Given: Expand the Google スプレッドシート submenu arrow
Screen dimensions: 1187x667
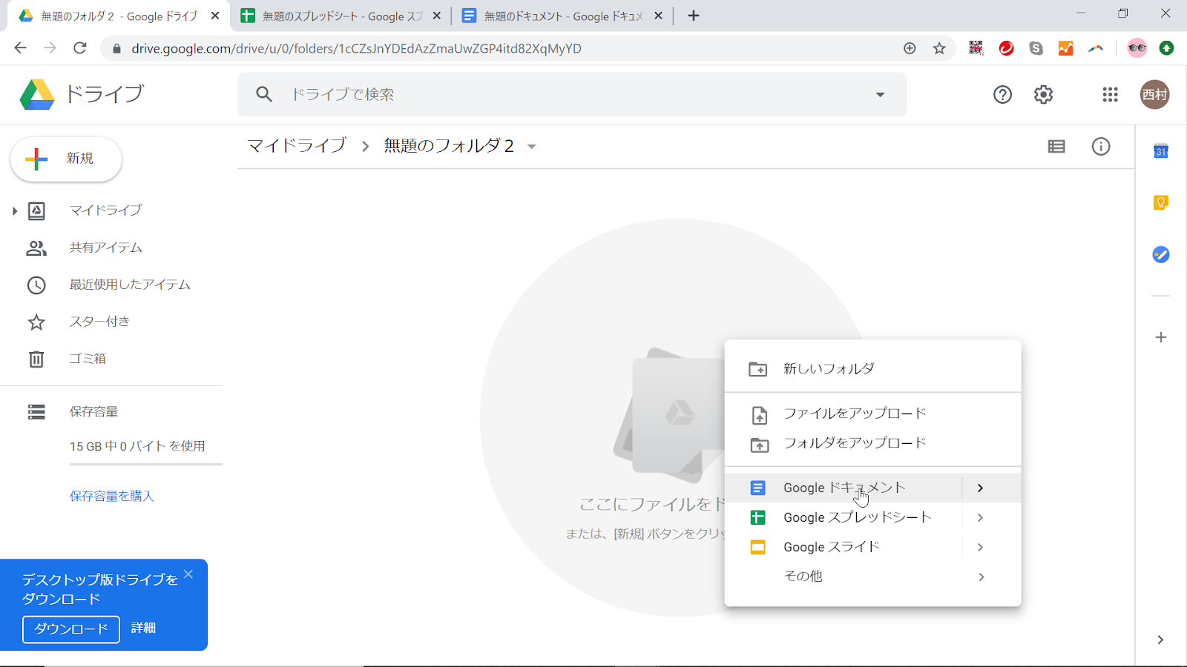Looking at the screenshot, I should coord(980,517).
